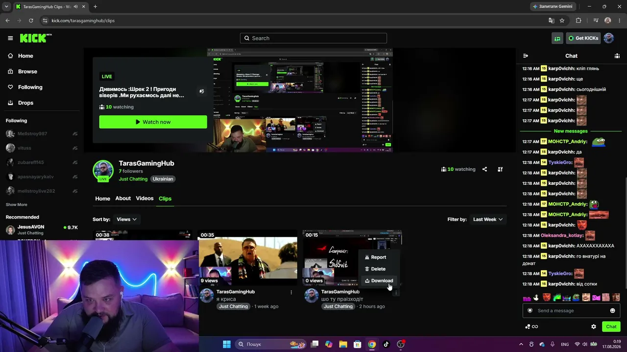Image resolution: width=627 pixels, height=352 pixels.
Task: Go to the KICK logo homepage
Action: click(x=35, y=38)
